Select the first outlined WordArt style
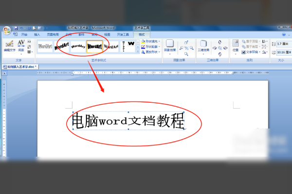 click(45, 47)
